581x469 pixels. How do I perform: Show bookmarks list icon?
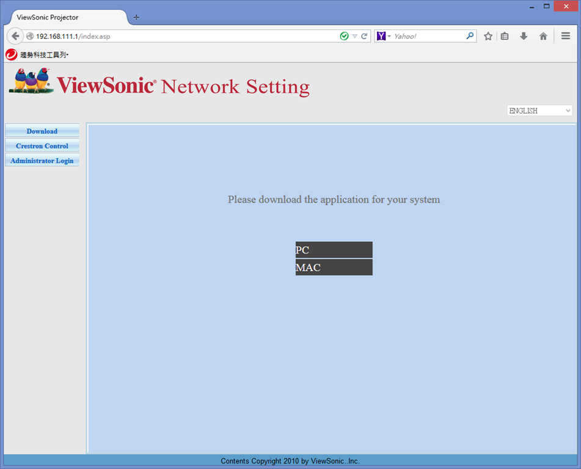click(x=505, y=36)
